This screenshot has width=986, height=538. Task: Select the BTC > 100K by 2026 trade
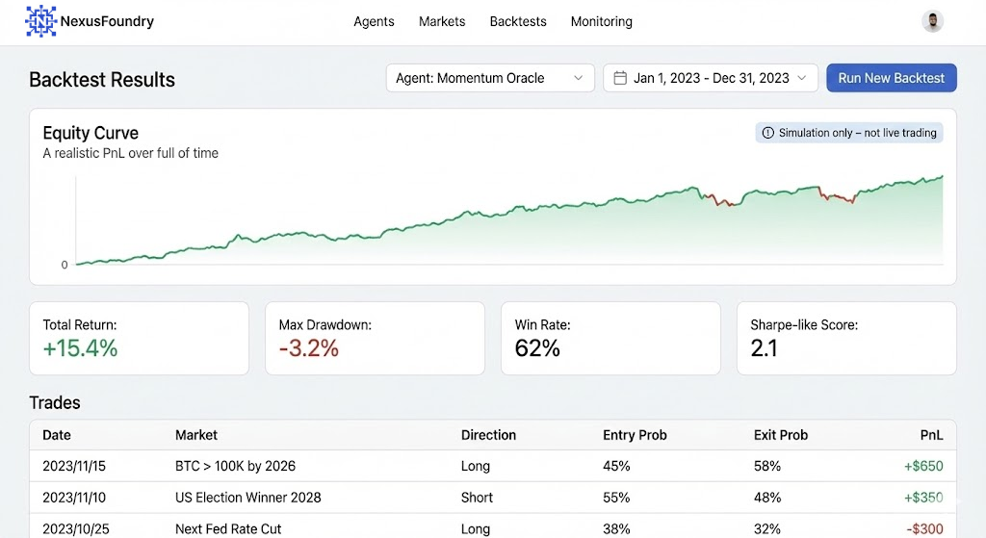click(x=235, y=466)
